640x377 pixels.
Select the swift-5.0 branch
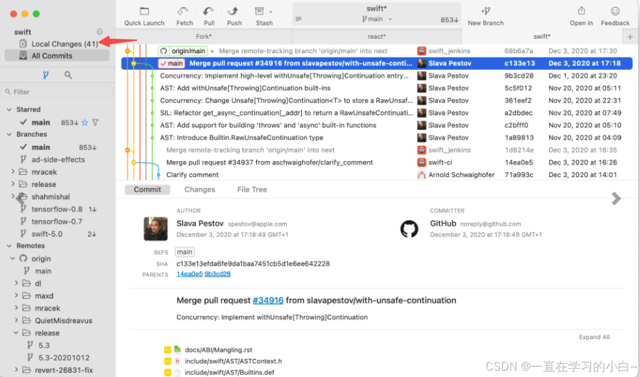(47, 234)
